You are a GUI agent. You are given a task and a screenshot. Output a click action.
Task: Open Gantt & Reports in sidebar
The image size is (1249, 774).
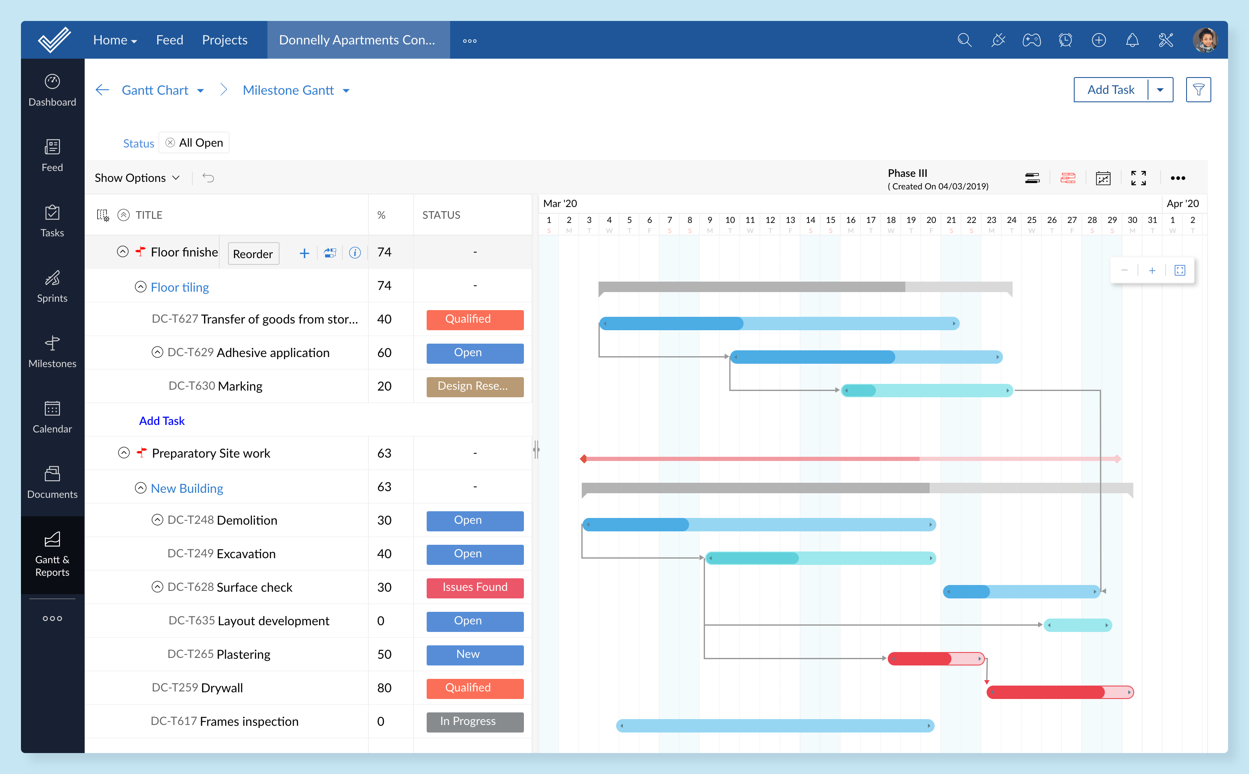click(52, 554)
